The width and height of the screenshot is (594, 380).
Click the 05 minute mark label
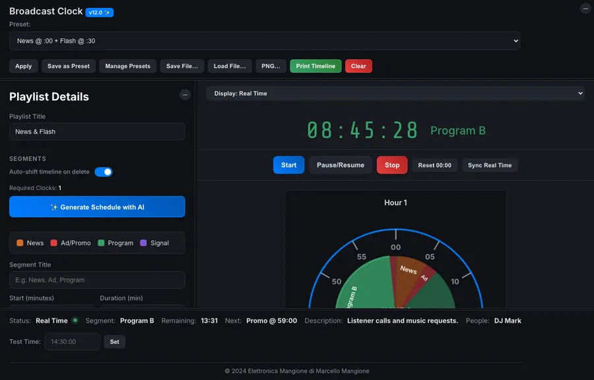(x=430, y=257)
